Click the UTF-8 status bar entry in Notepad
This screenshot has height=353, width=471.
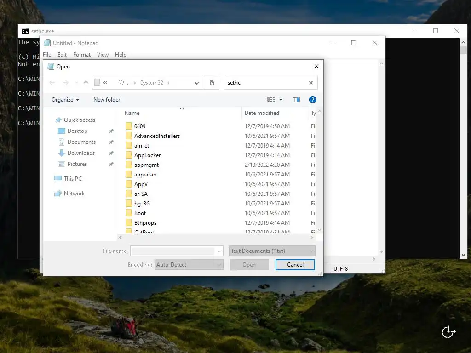point(341,269)
